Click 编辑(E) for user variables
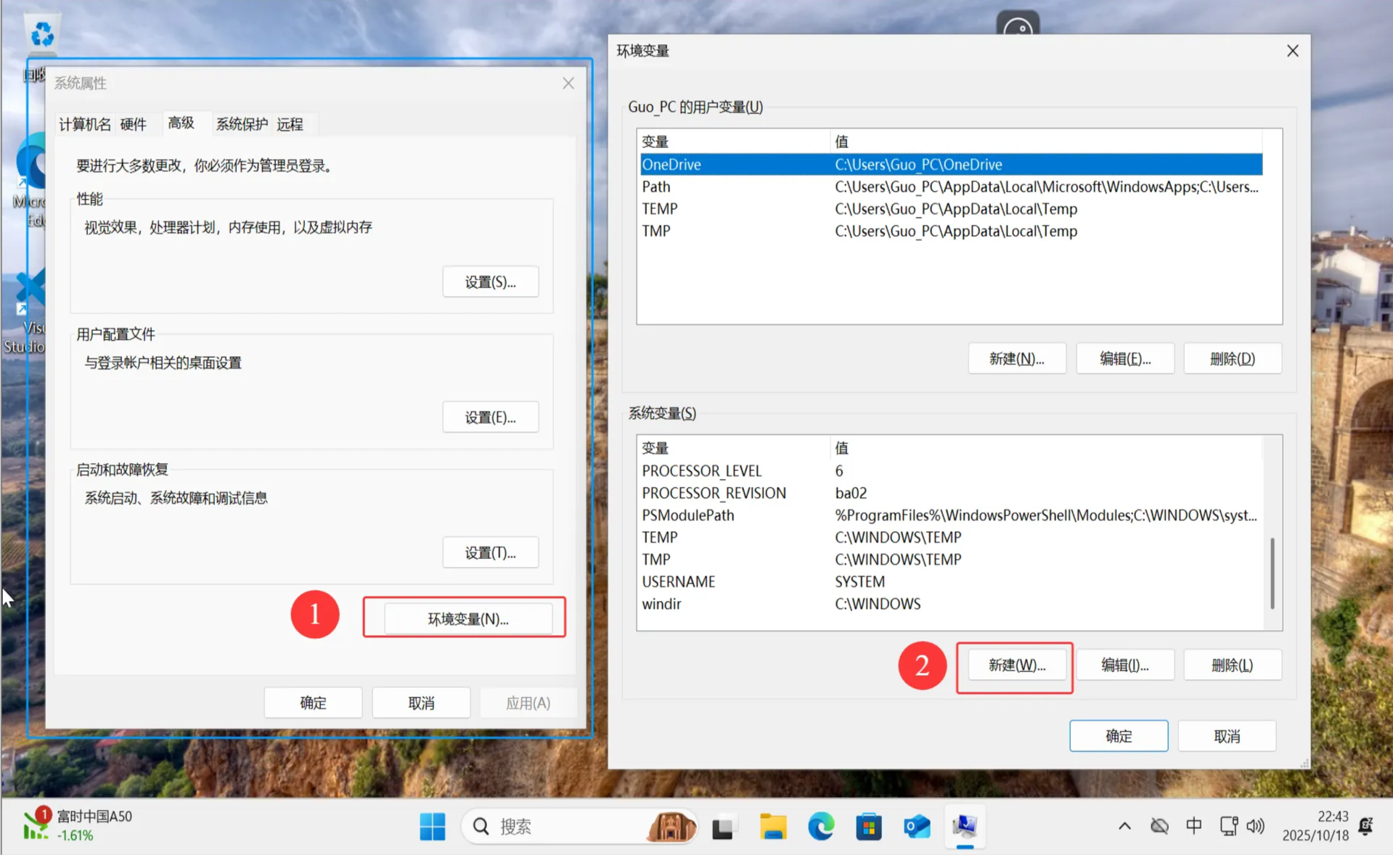1393x855 pixels. click(x=1124, y=358)
